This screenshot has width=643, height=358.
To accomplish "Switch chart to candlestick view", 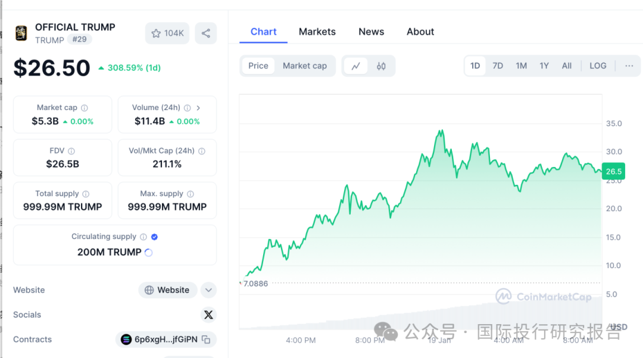I will pyautogui.click(x=380, y=66).
